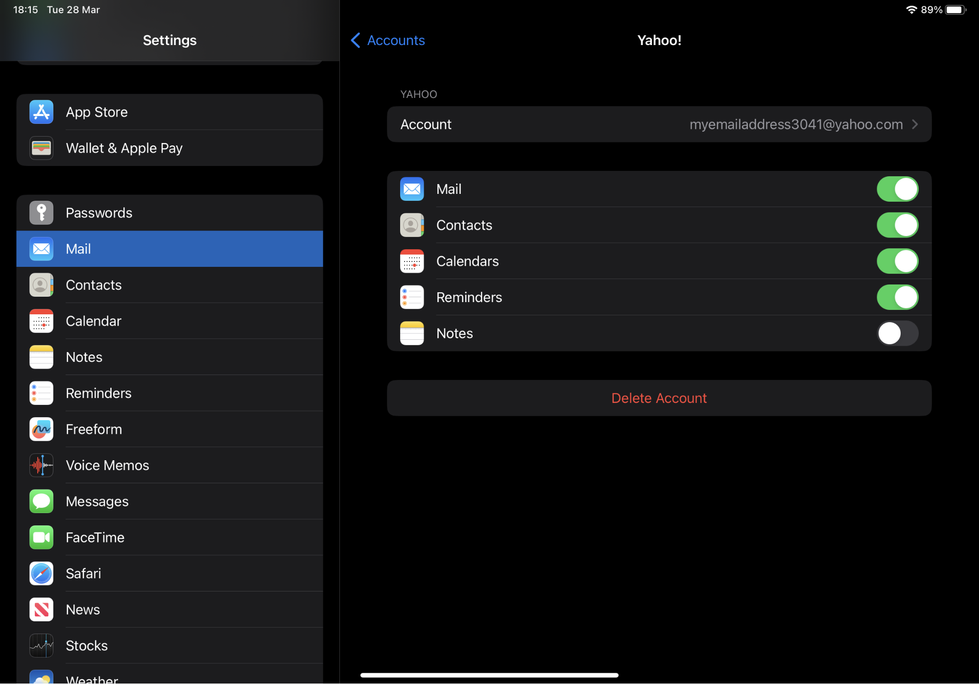
Task: Select the Mail settings row
Action: 169,249
